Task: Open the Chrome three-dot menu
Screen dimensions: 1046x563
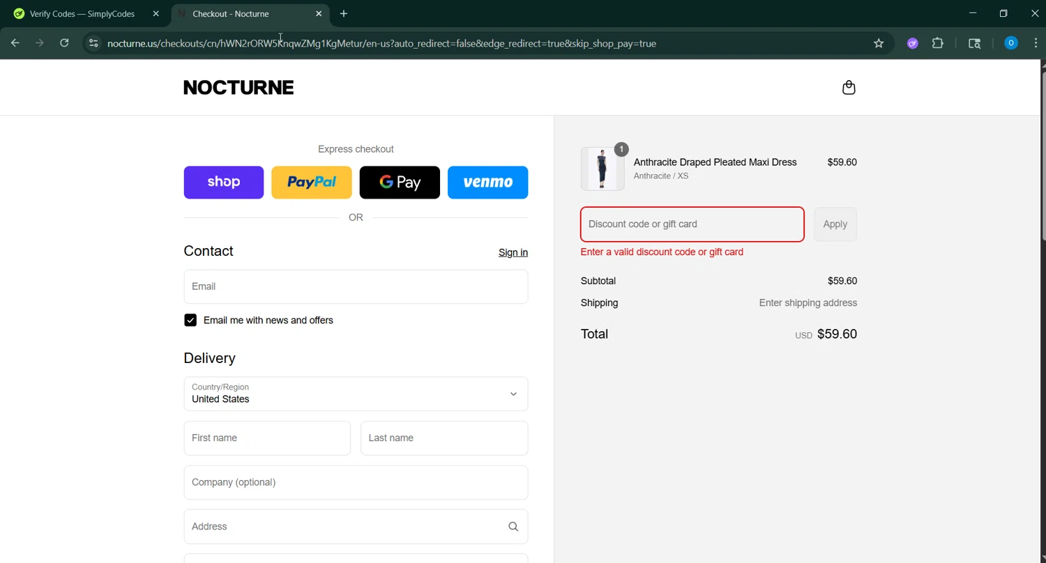Action: pyautogui.click(x=1036, y=43)
